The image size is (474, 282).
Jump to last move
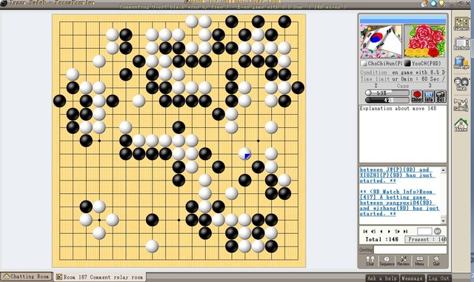click(405, 231)
